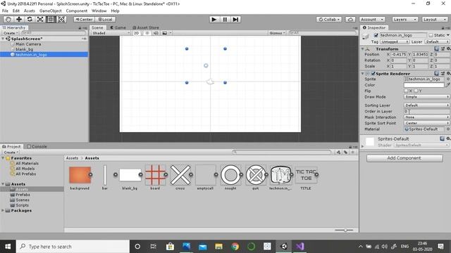The height and width of the screenshot is (253, 451).
Task: Select the Rotate tool
Action: [x=30, y=19]
